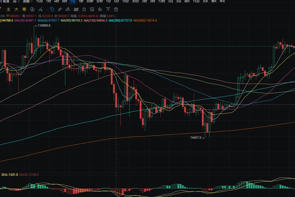The width and height of the screenshot is (295, 197).
Task: Click the MA(90):98193.2 indicator label
Action: 72,20
